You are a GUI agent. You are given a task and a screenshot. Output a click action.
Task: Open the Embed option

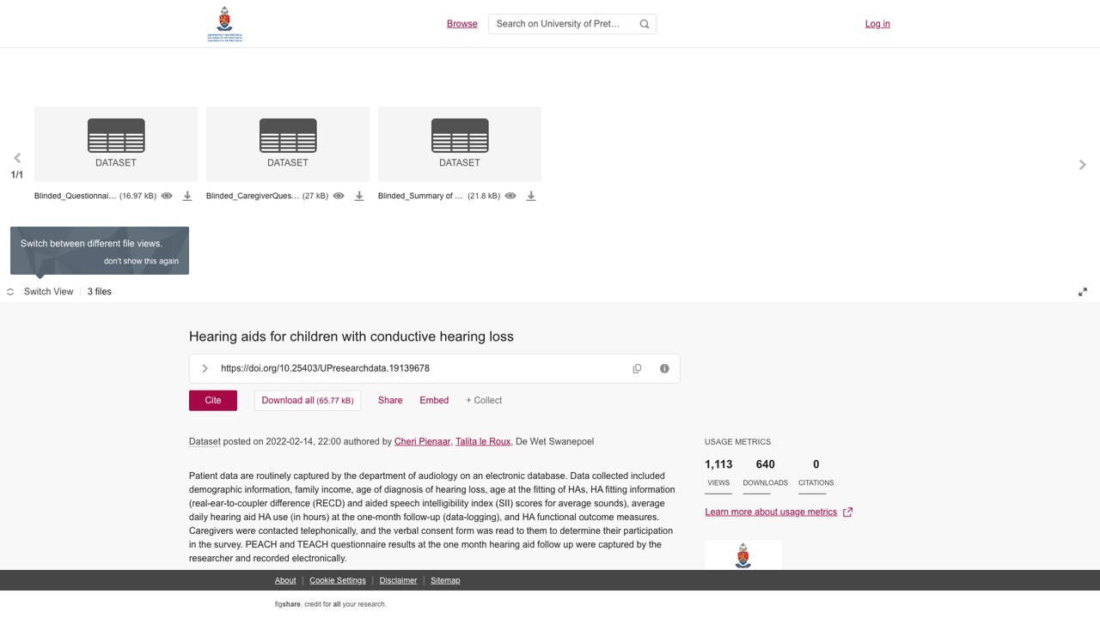434,400
